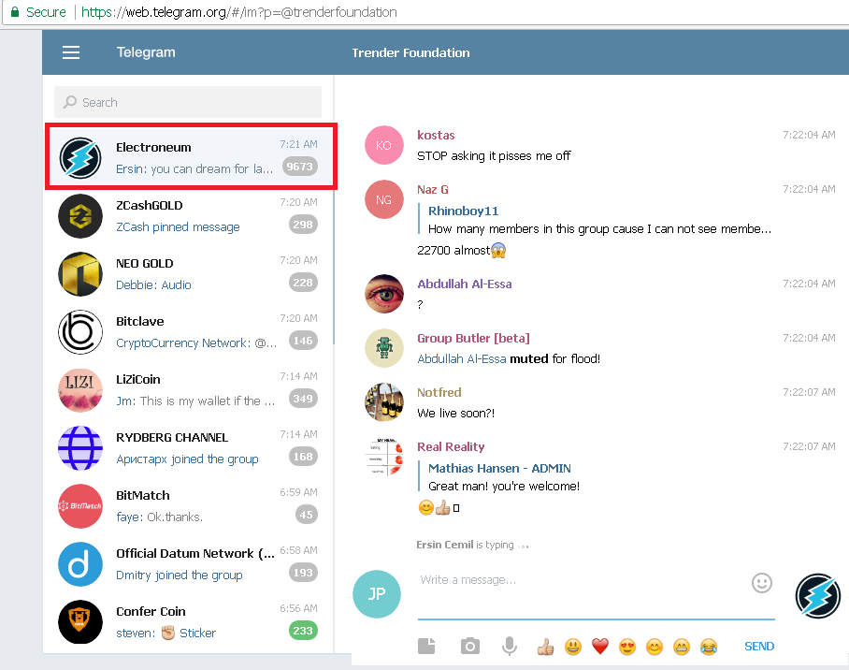Attach a photo with camera icon

coord(469,647)
